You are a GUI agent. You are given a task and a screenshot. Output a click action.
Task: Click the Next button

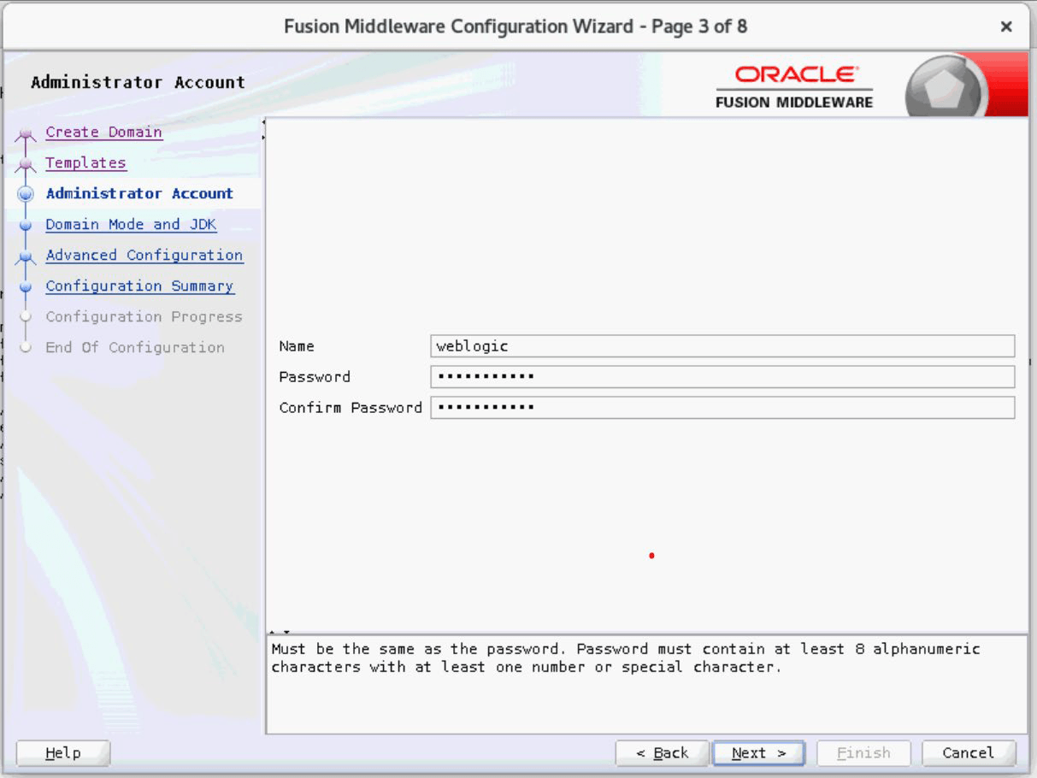point(757,752)
